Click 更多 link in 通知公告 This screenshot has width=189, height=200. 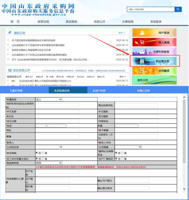click(122, 33)
